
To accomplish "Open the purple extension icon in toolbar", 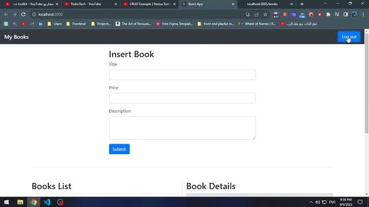I will pyautogui.click(x=293, y=14).
